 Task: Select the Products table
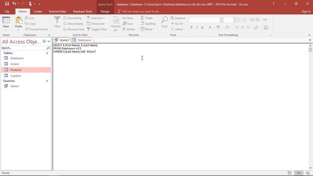click(26, 70)
